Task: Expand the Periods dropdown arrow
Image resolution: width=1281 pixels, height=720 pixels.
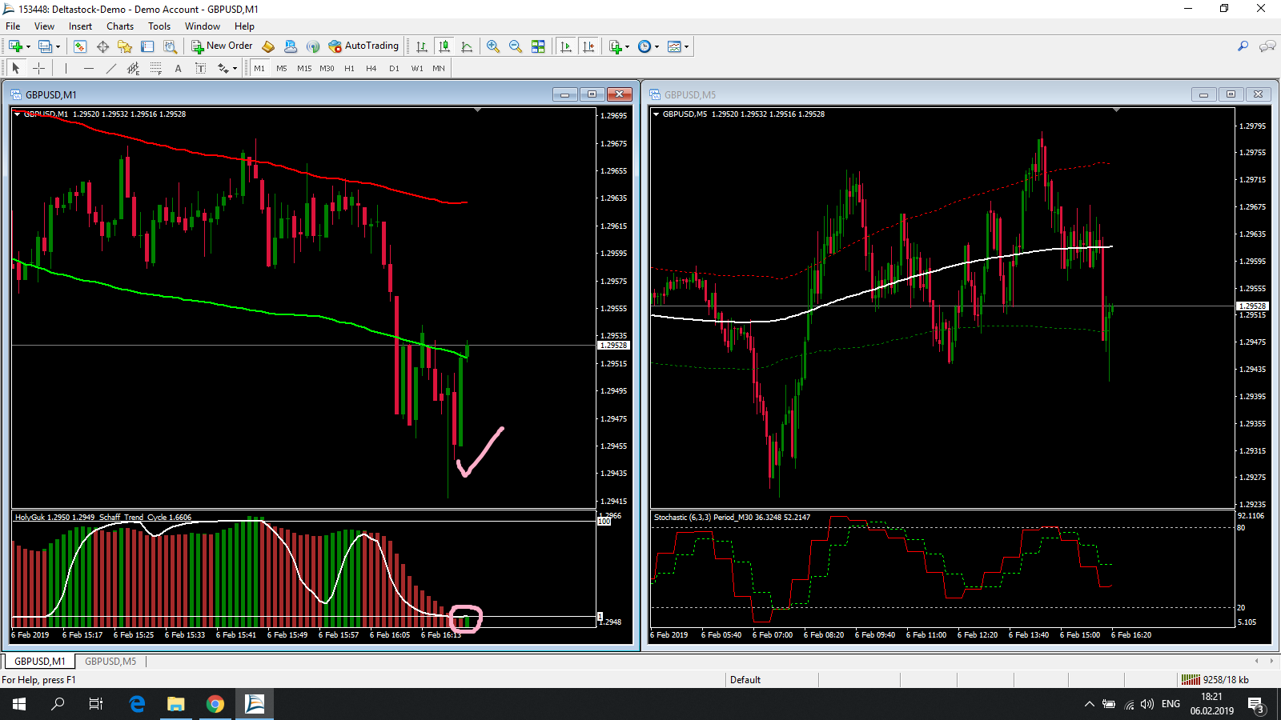Action: click(x=657, y=46)
